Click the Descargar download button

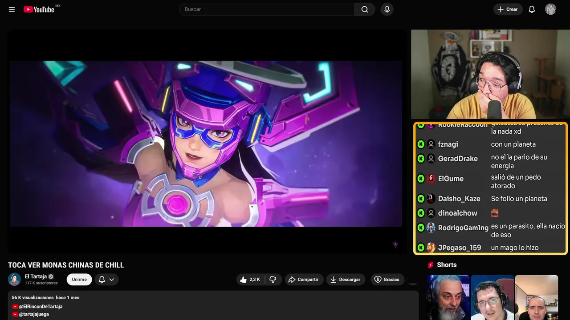(346, 280)
